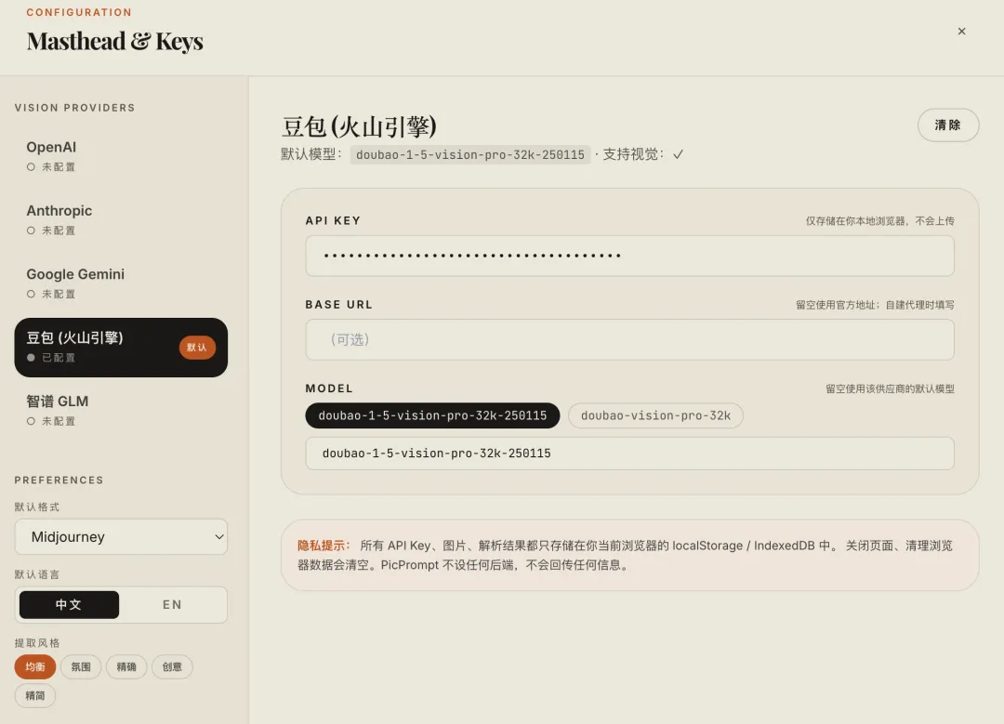This screenshot has height=724, width=1004.
Task: Focus the API KEY password field
Action: pyautogui.click(x=629, y=256)
